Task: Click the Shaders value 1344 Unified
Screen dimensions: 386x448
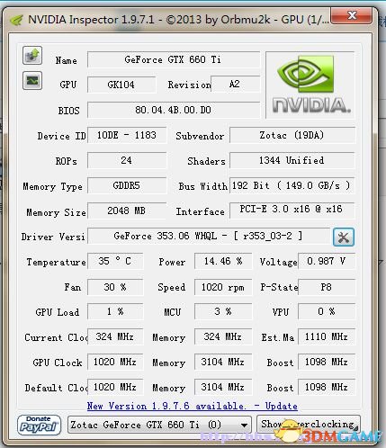Action: (292, 160)
